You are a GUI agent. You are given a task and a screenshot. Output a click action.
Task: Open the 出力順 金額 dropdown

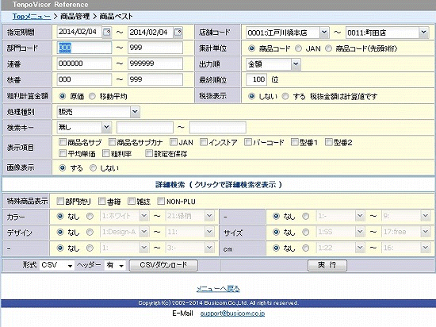tap(273, 64)
